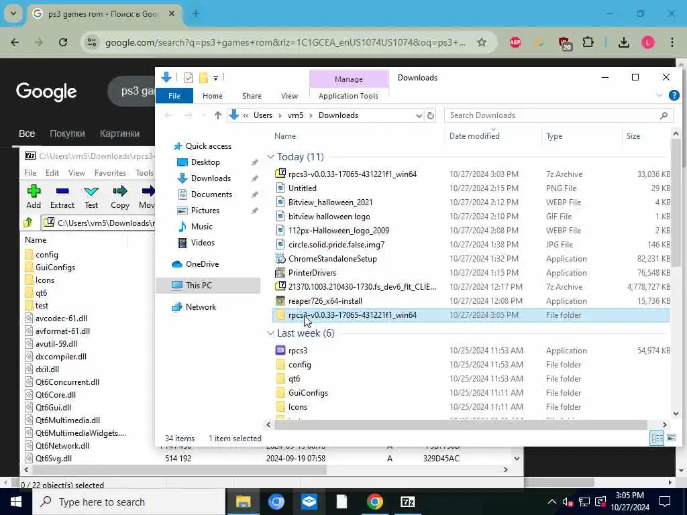Open Customize Quick Access Toolbar dropdown
Viewport: 687px width, 515px height.
[215, 78]
